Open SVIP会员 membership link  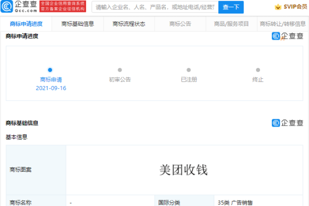[295, 7]
